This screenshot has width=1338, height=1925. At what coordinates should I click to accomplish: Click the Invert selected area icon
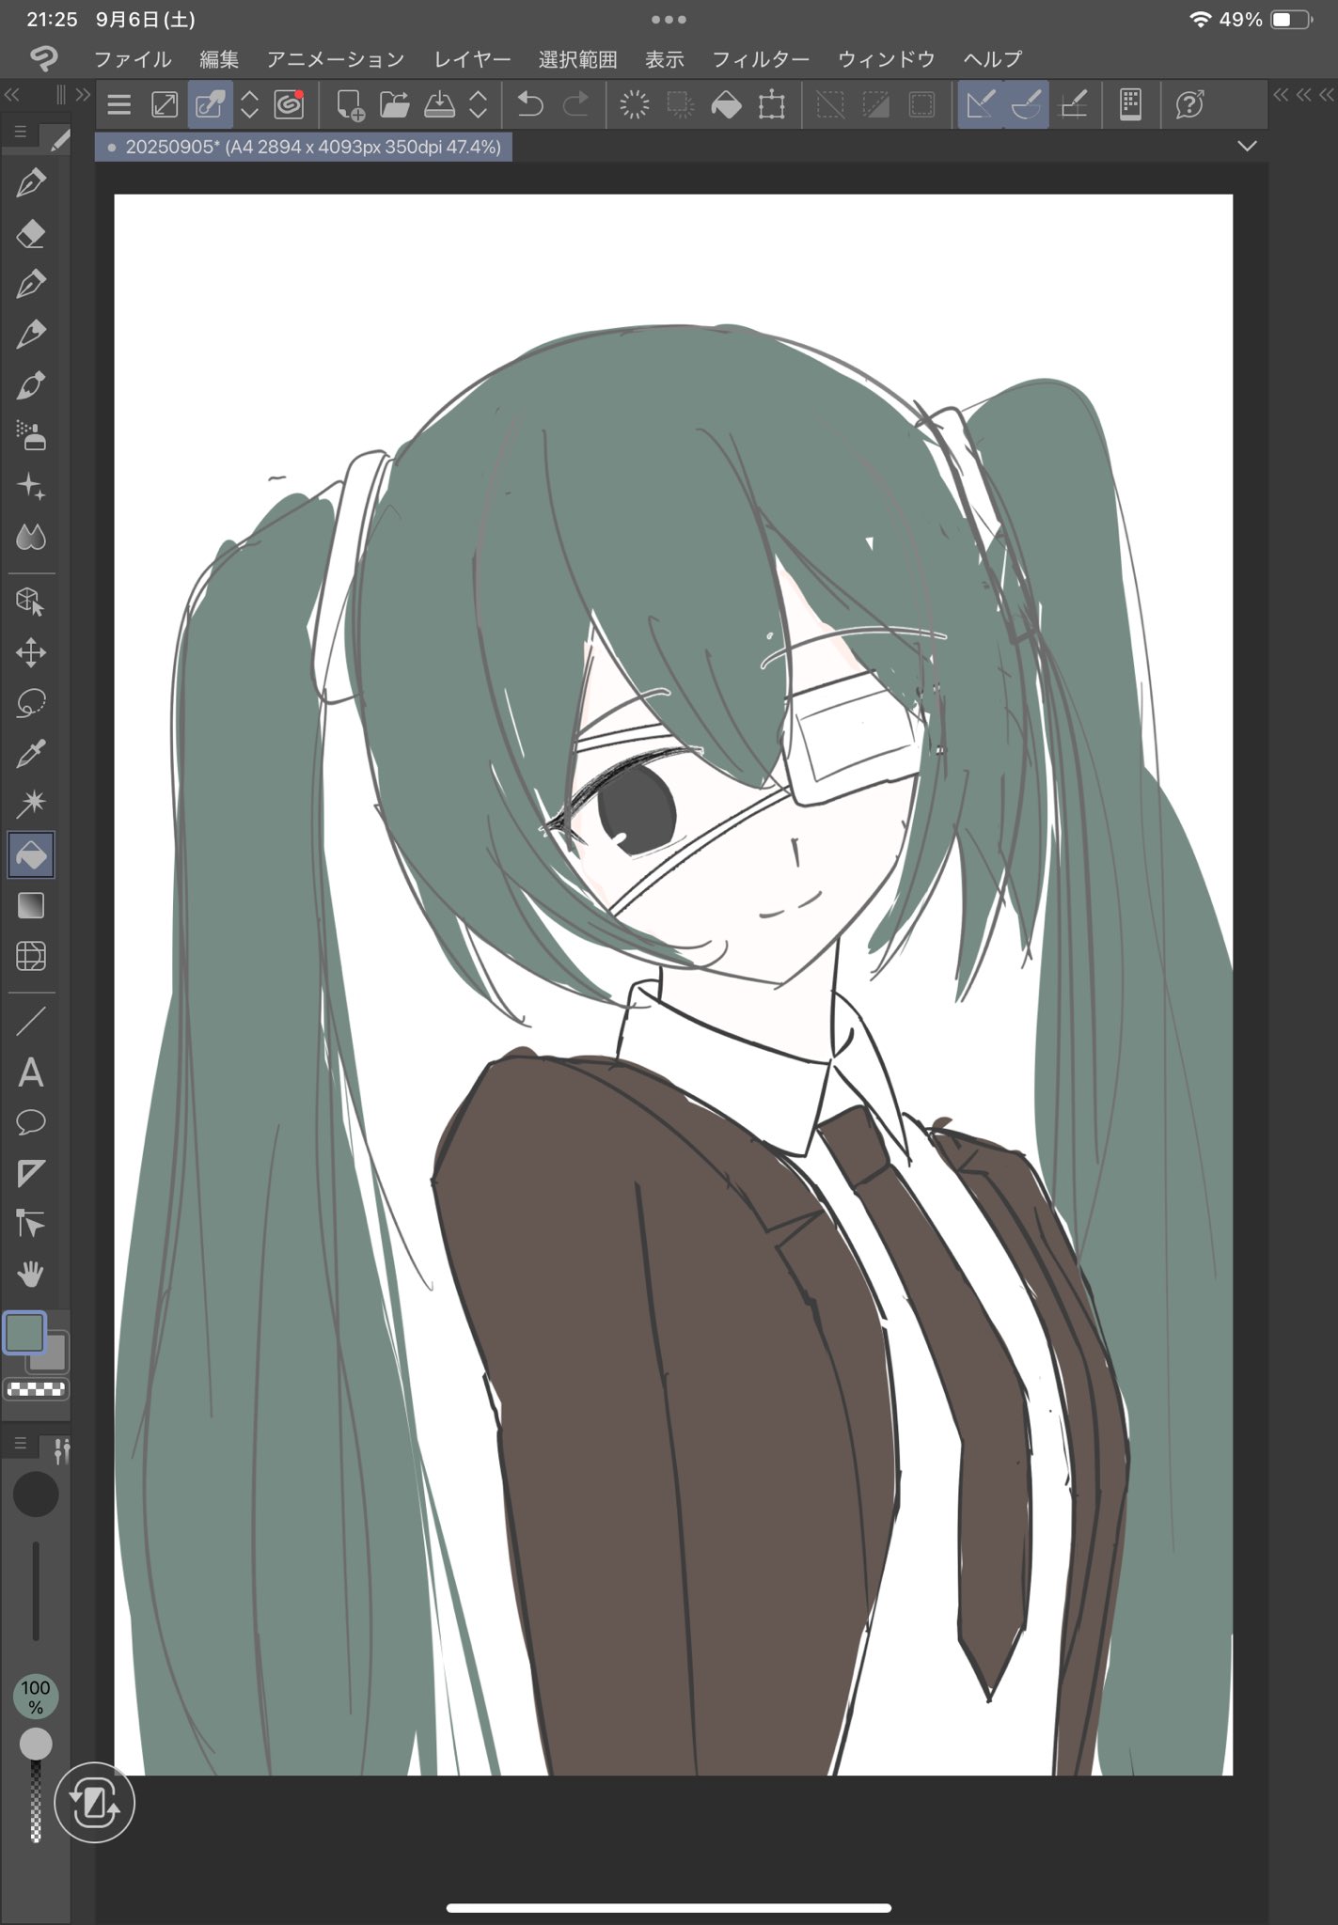(875, 104)
